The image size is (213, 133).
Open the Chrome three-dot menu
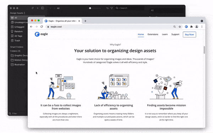tap(202, 27)
